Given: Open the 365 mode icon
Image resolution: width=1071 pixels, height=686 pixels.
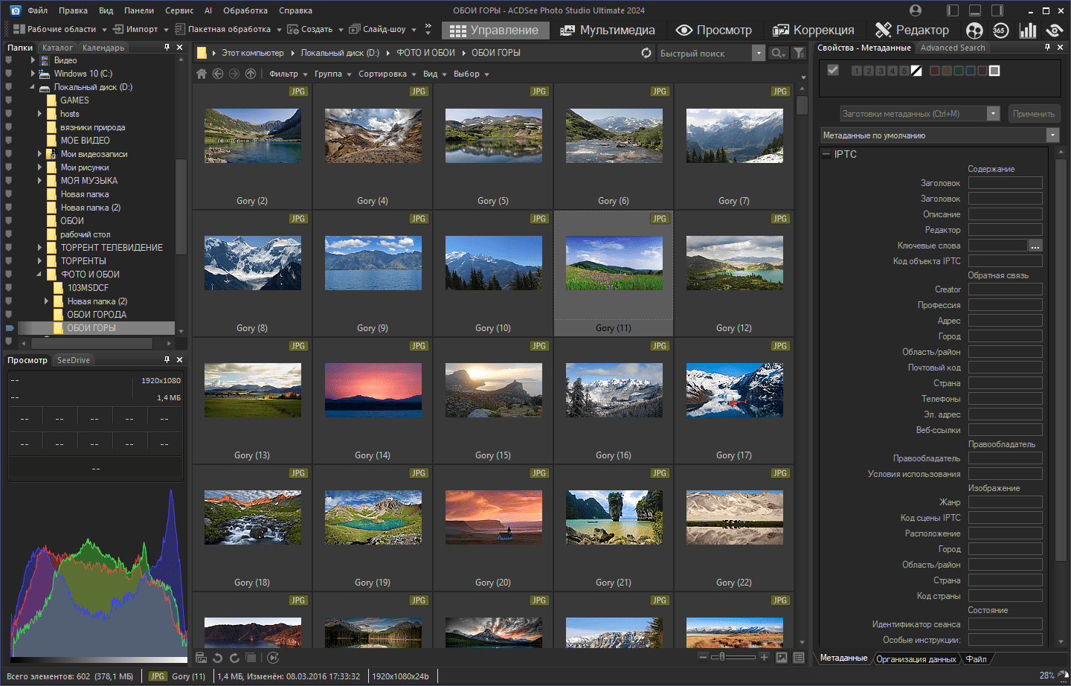Looking at the screenshot, I should click(x=1000, y=31).
